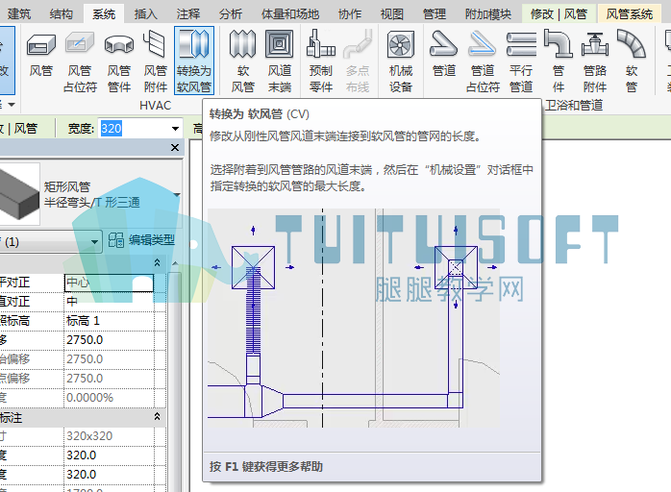Open the instance filter dropdown showing (1)
This screenshot has height=492, width=671.
coord(50,242)
